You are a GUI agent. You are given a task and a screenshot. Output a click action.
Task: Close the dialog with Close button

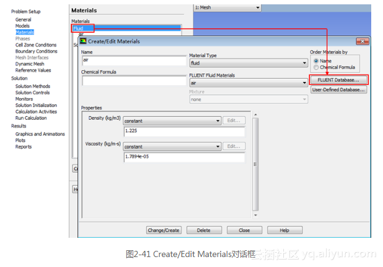point(244,230)
